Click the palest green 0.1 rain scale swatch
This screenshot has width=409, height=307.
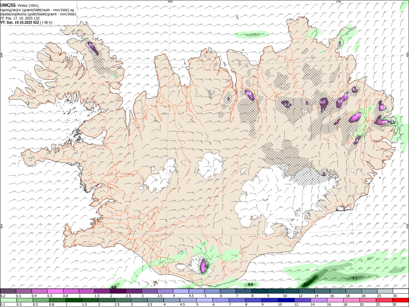pyautogui.click(x=8, y=300)
